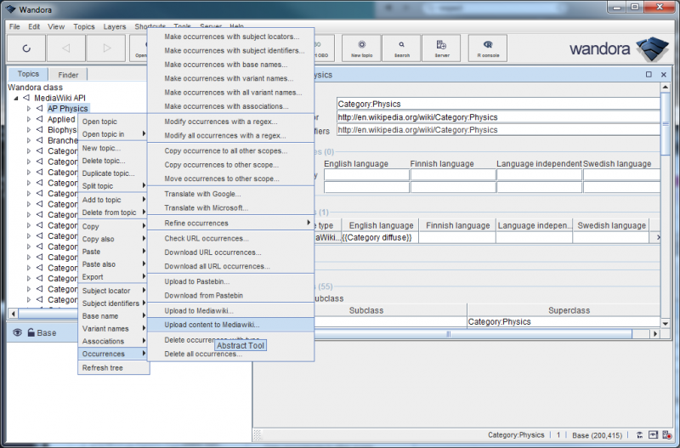680x448 pixels.
Task: Open the R console toolbar button
Action: pos(487,48)
